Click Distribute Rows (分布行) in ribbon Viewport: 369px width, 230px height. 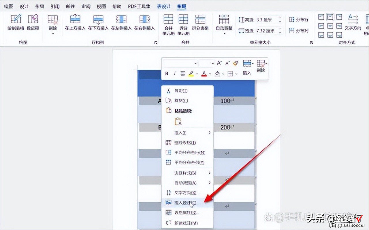coord(299,20)
